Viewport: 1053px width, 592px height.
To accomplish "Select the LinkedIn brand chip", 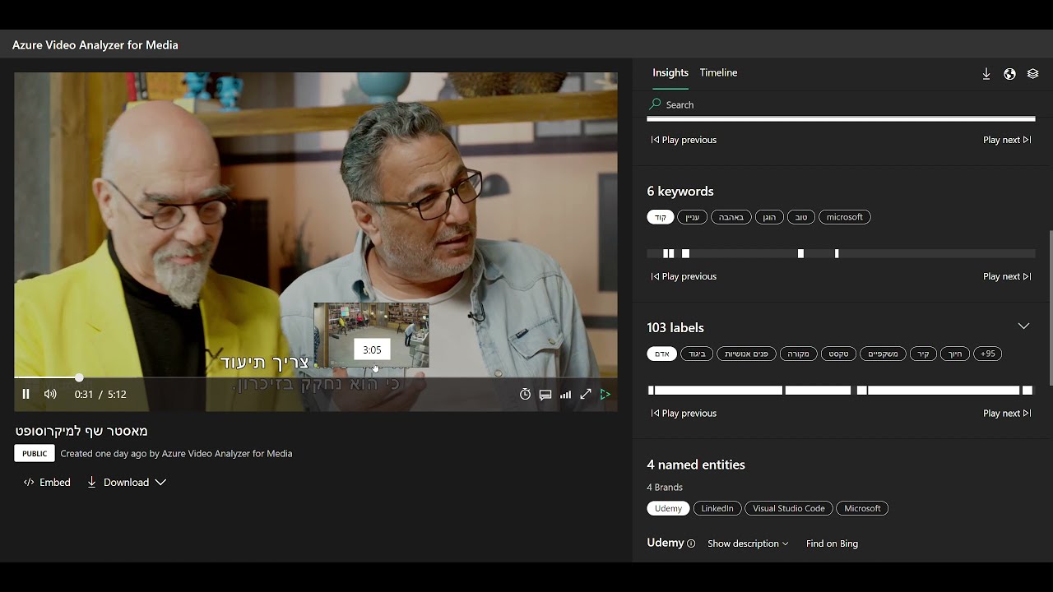I will tap(717, 508).
